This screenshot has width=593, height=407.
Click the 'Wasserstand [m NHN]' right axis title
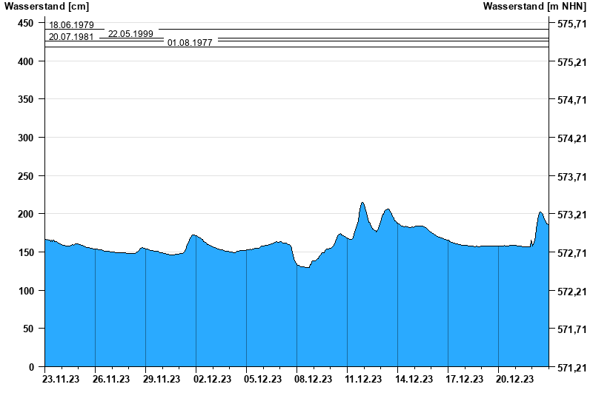point(534,7)
